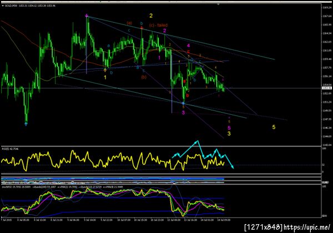Select the red "c" label under magenta 4
The width and height of the screenshot is (333, 233).
point(188,52)
